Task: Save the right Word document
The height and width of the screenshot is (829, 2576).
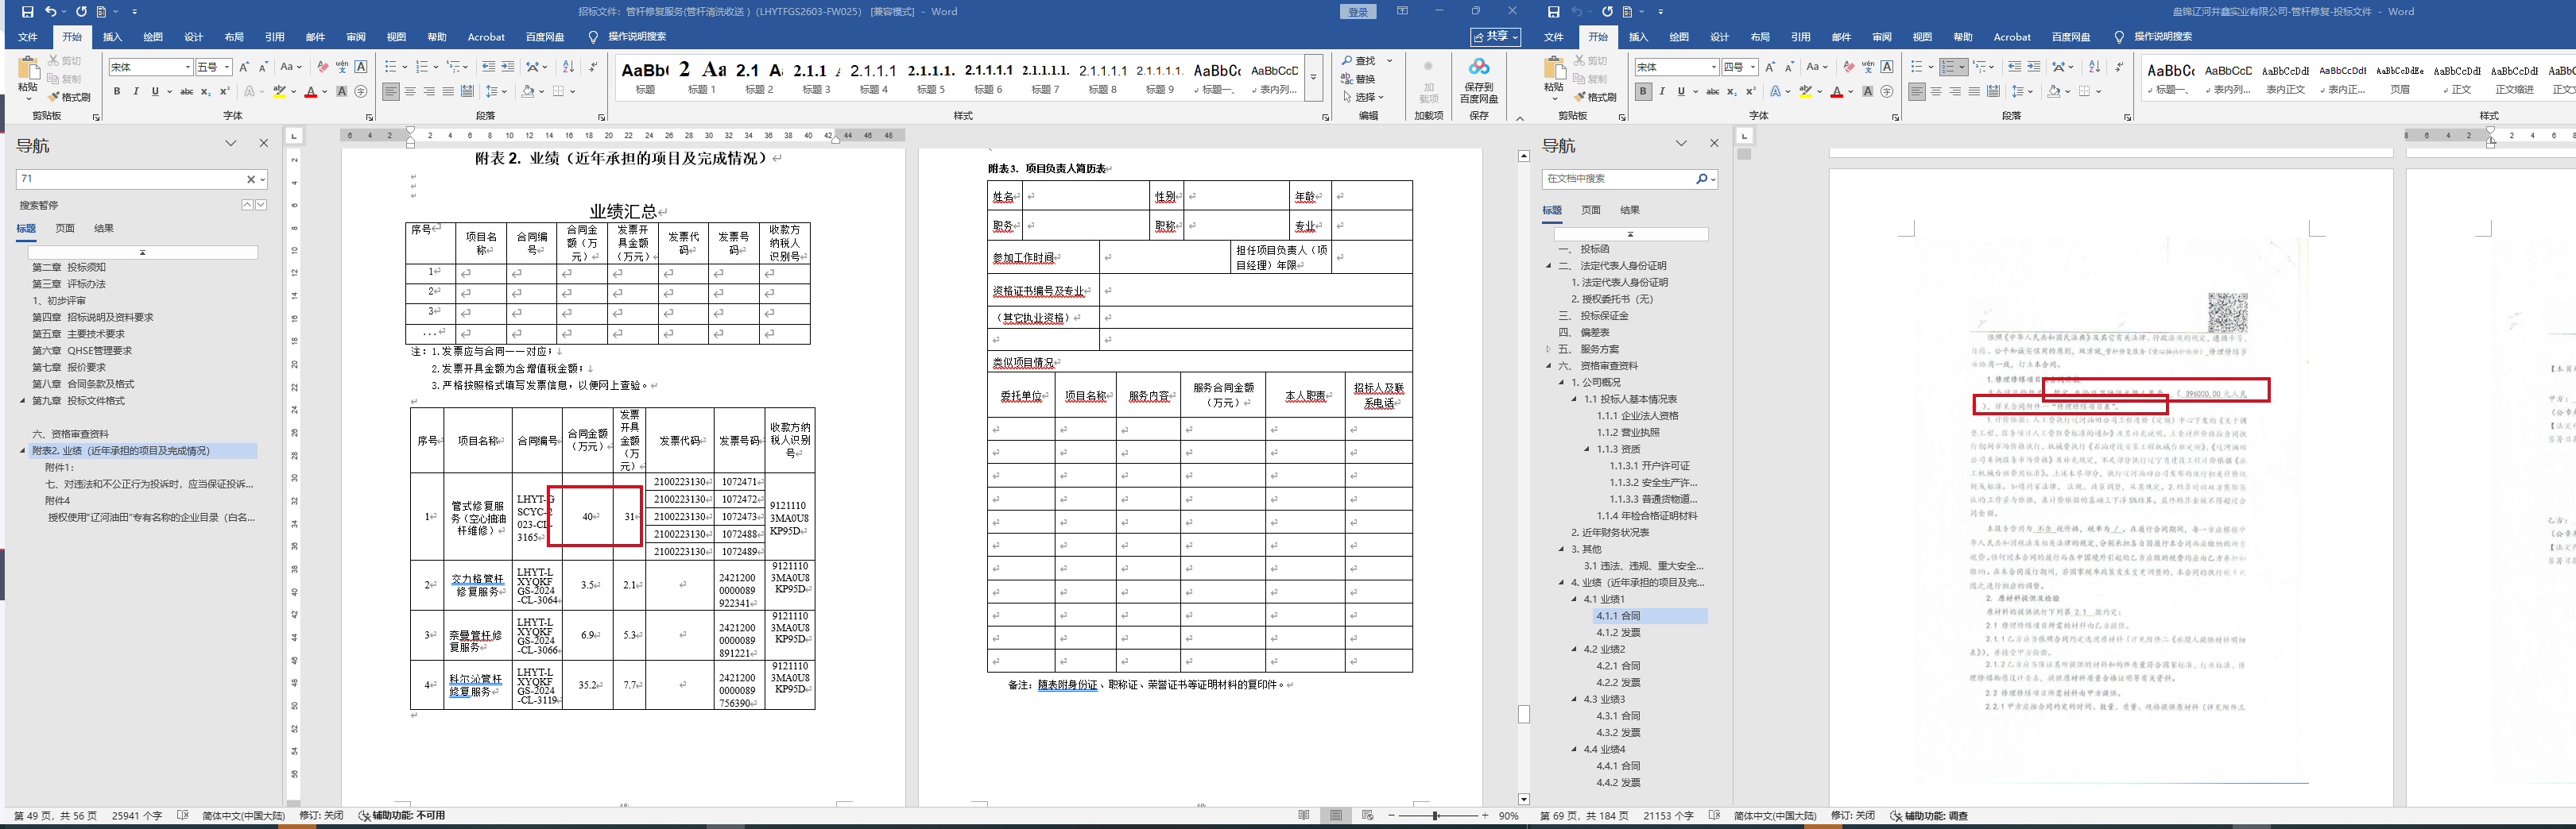Action: [1553, 12]
